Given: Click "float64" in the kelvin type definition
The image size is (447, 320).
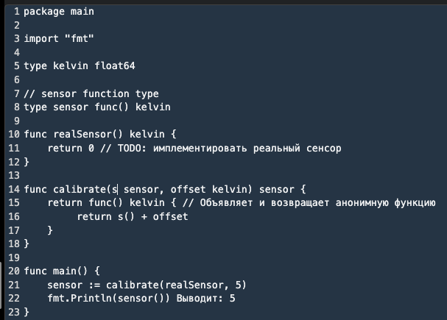Looking at the screenshot, I should [x=115, y=65].
